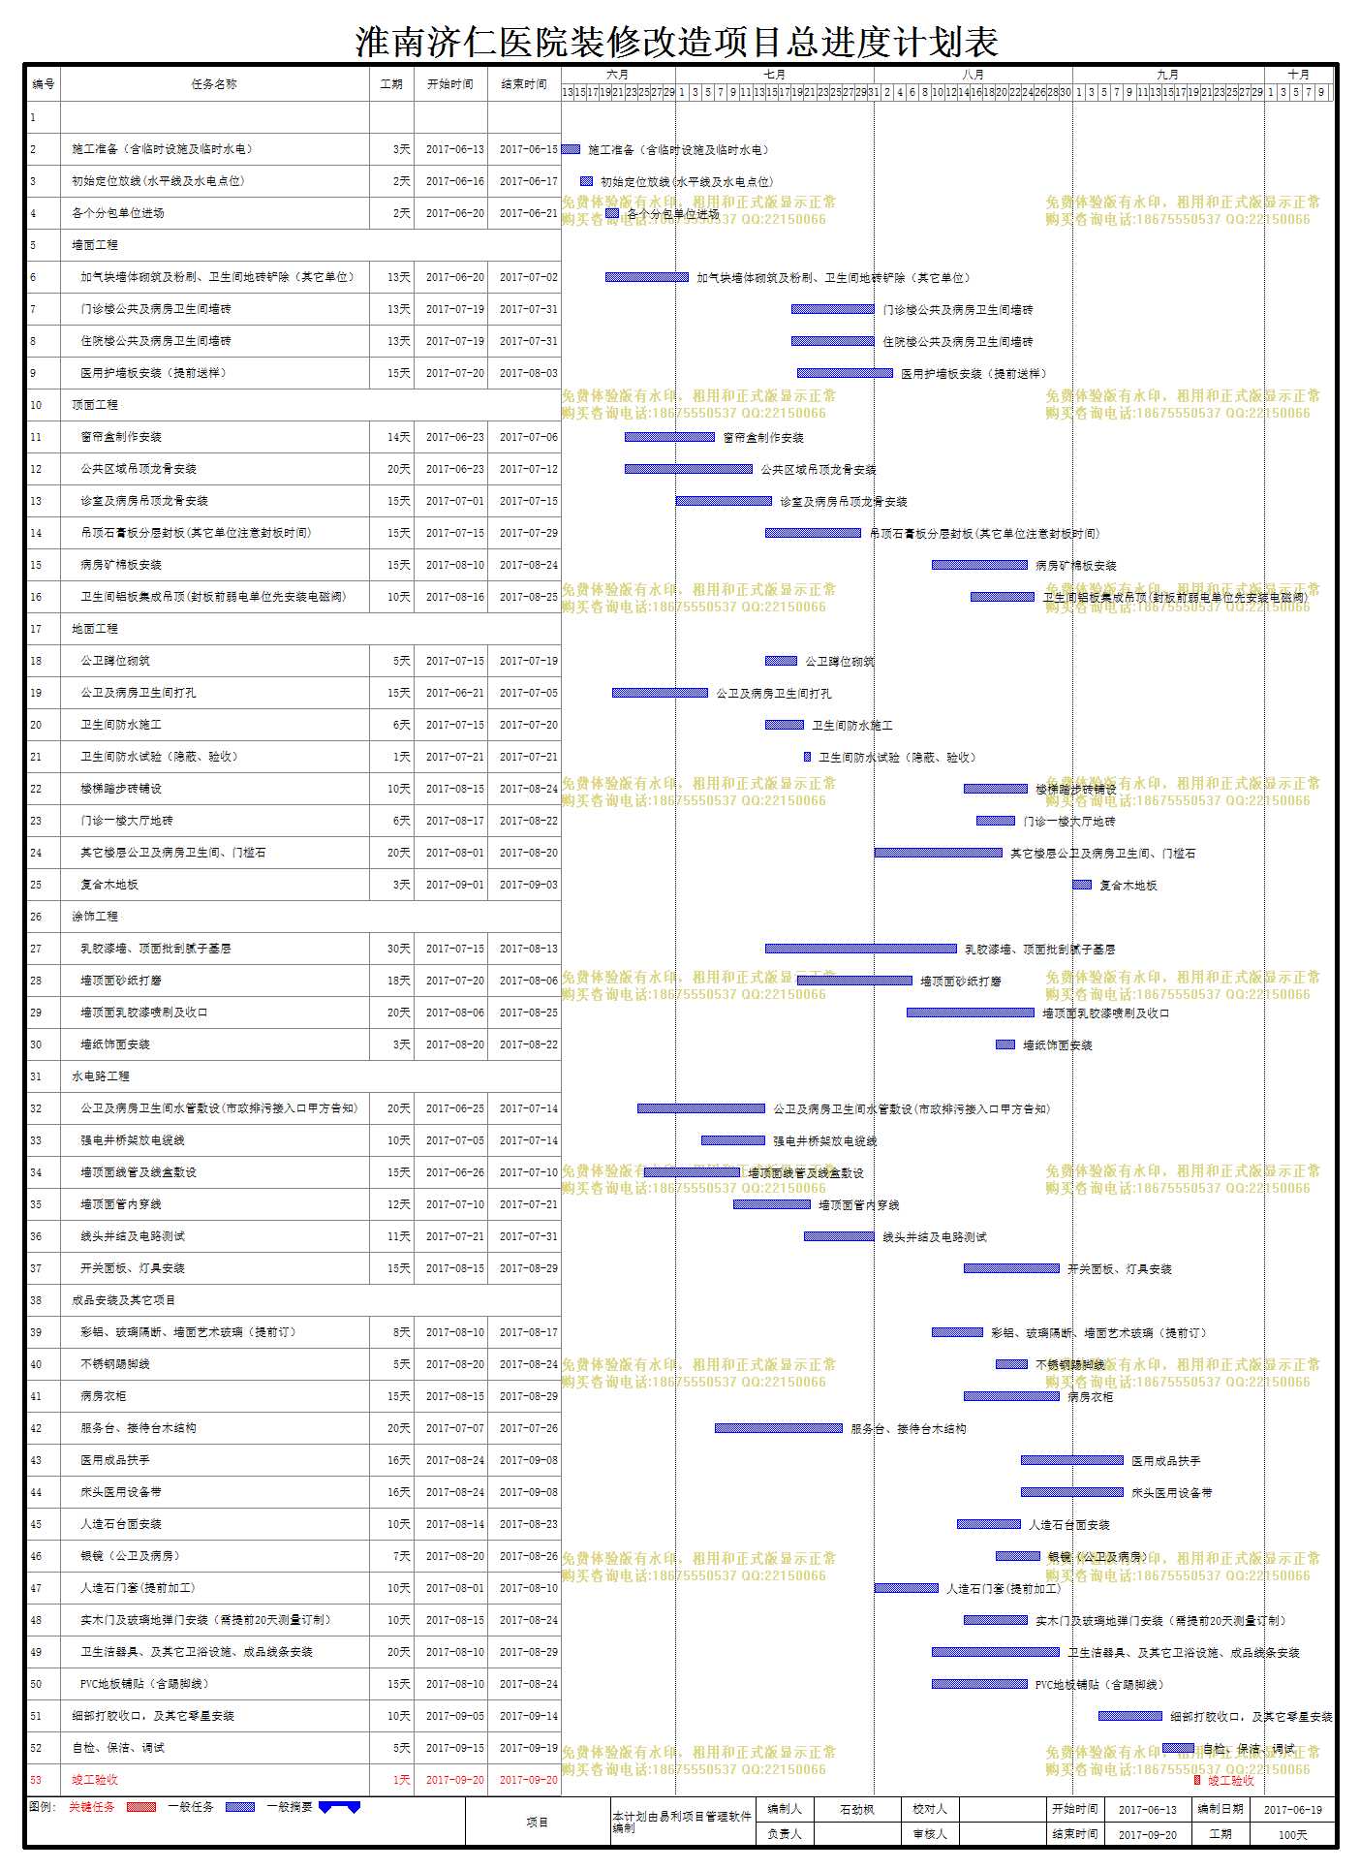1360x1870 pixels.
Task: Click the 卫生间防水试验 one-day Gantt bar
Action: point(807,757)
